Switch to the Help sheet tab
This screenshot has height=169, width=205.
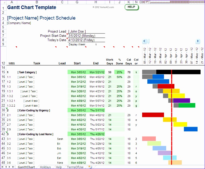coord(59,167)
